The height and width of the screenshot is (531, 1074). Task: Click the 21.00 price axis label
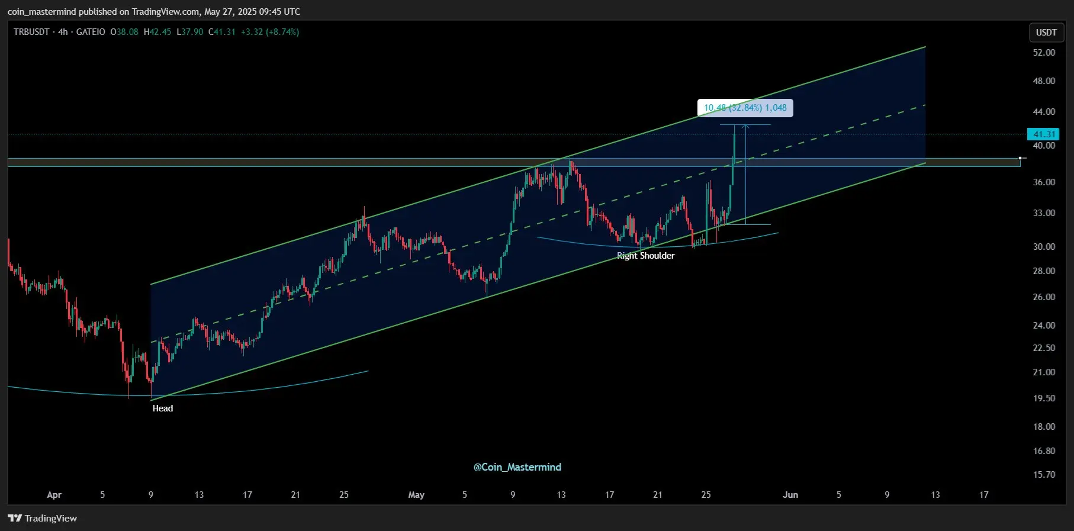[1044, 372]
